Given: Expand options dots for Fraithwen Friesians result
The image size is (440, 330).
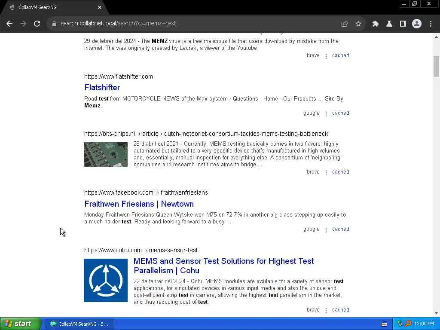Looking at the screenshot, I should [326, 230].
